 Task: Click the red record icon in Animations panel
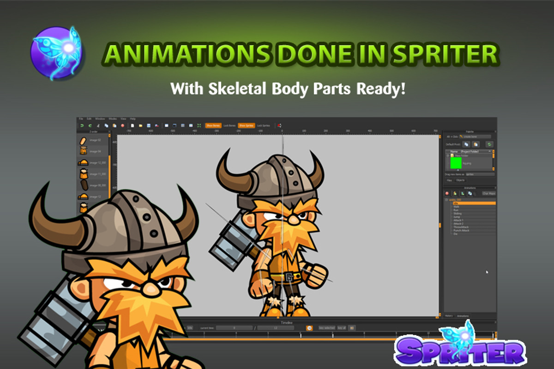[446, 193]
